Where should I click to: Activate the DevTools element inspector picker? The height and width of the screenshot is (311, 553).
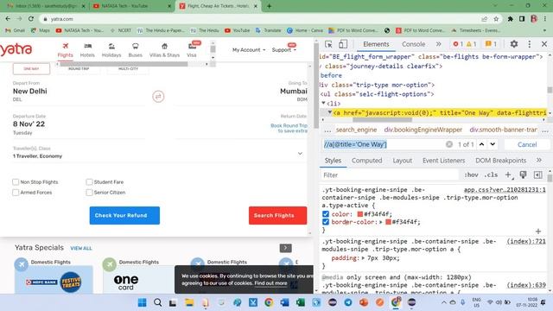[x=328, y=44]
